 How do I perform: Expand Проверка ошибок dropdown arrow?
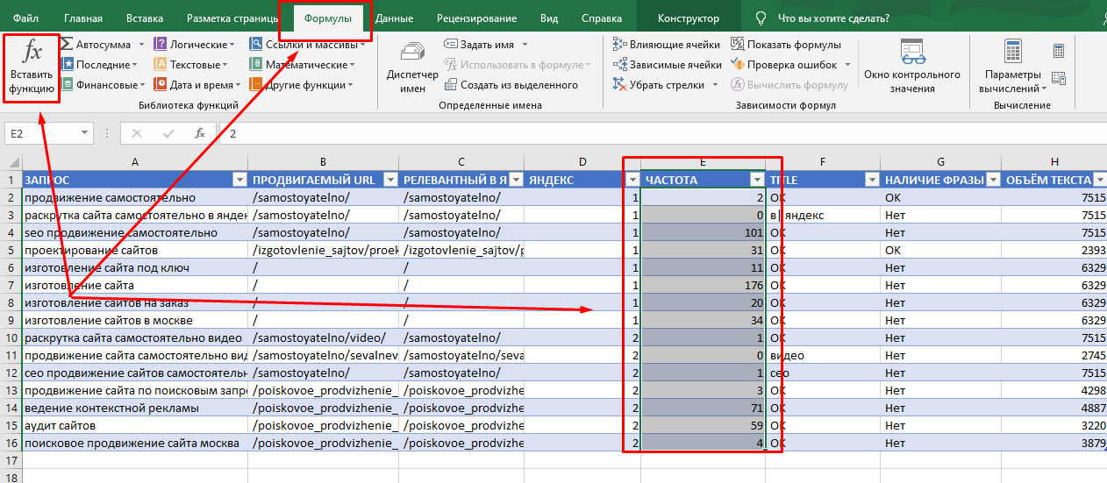coord(847,65)
